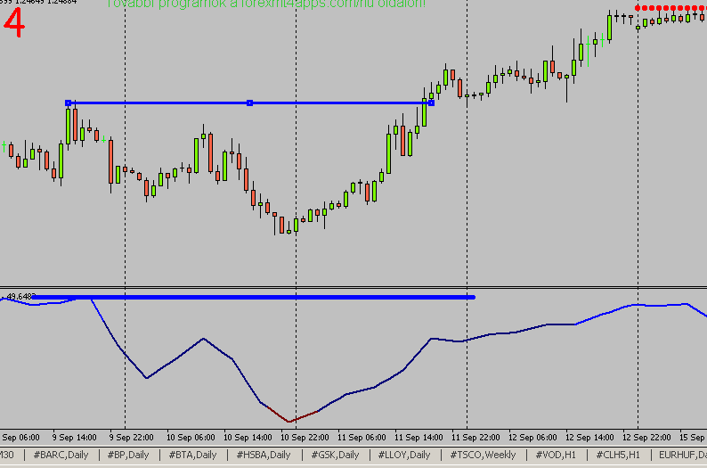707x468 pixels.
Task: Click the 12 Sep 06:00 time label
Action: pos(533,438)
